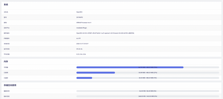
Task: Select the 运行时间 row label
Action: point(7,49)
